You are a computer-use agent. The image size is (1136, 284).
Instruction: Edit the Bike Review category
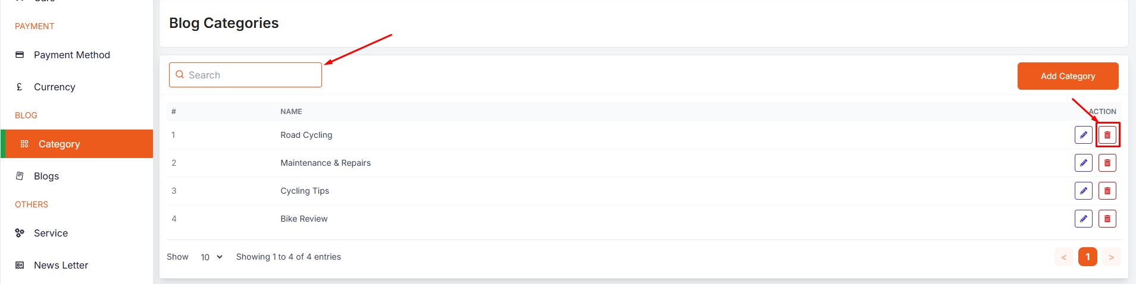[1083, 219]
